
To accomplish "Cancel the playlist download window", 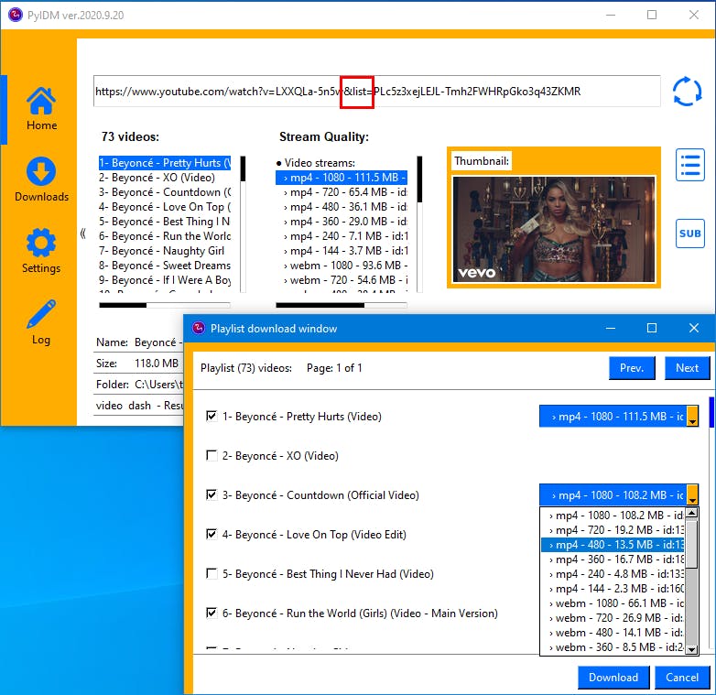I will pos(682,678).
